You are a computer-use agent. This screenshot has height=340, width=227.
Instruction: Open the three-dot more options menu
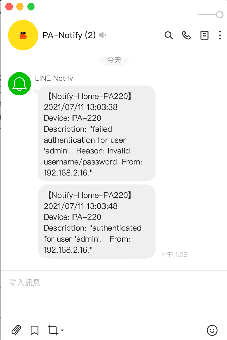pos(220,35)
